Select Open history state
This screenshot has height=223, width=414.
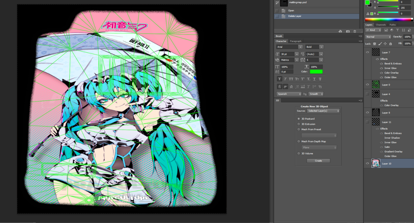pyautogui.click(x=316, y=11)
